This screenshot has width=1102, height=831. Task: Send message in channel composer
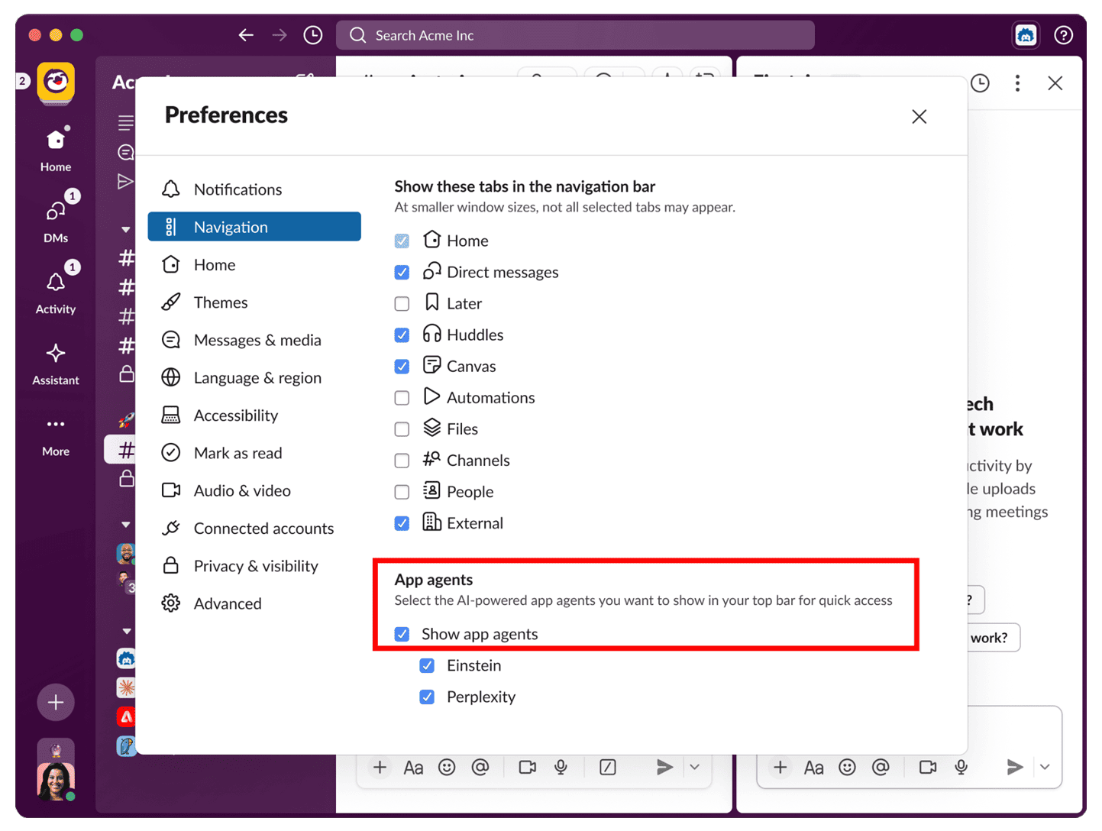[664, 767]
